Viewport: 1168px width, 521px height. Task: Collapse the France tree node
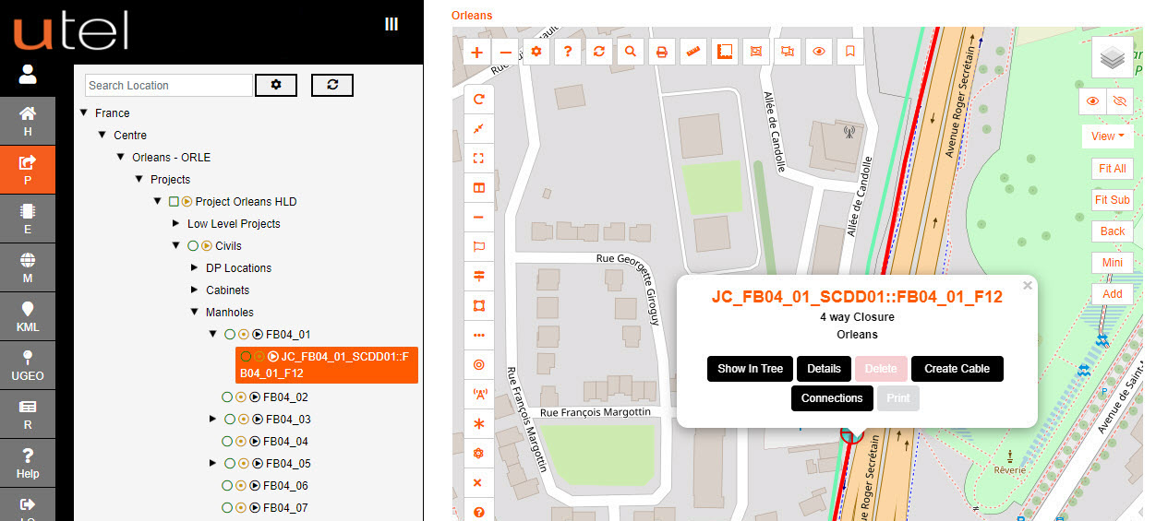point(84,113)
